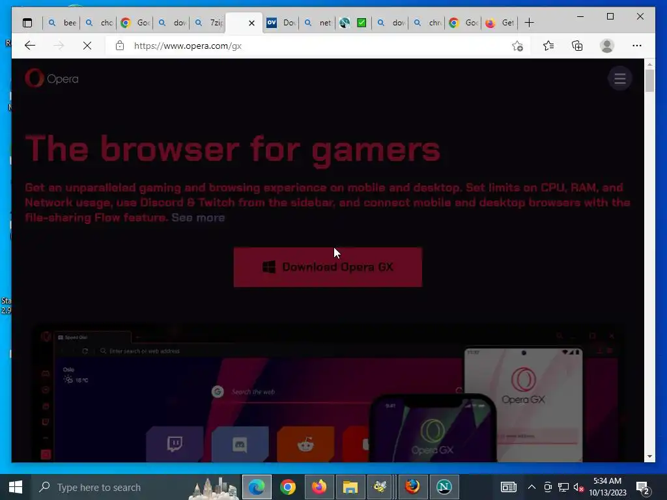
Task: Click the scrollbar up arrow
Action: (x=649, y=64)
